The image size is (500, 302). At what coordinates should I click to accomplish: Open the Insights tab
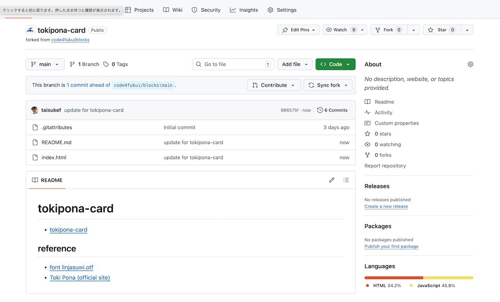pos(244,10)
